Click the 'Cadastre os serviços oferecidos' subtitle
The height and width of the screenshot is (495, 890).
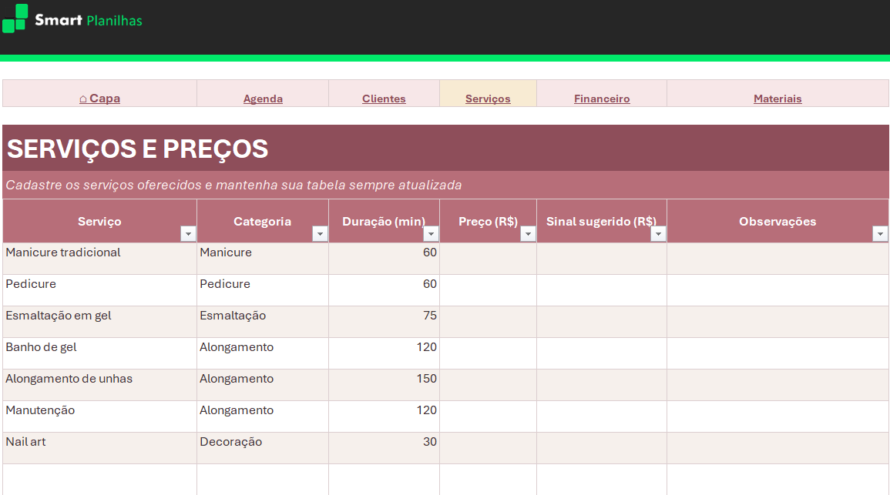pos(233,186)
